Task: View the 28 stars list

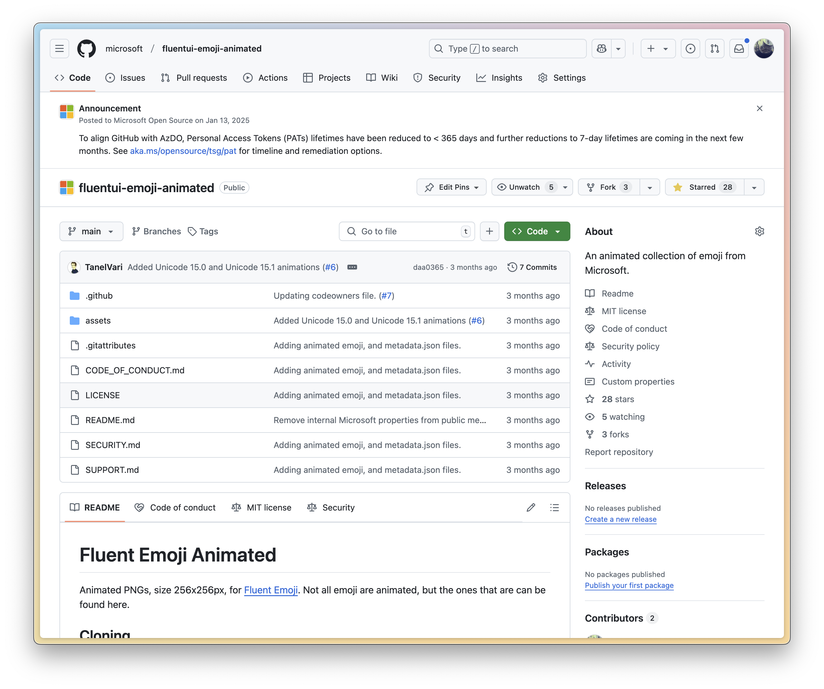Action: 618,399
